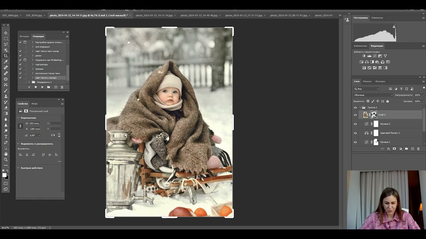This screenshot has width=426, height=239.
Task: Click the histogram cached-data warning triangle
Action: click(x=394, y=27)
